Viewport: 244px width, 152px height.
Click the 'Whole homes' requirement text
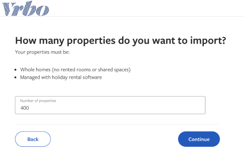[x=35, y=70]
